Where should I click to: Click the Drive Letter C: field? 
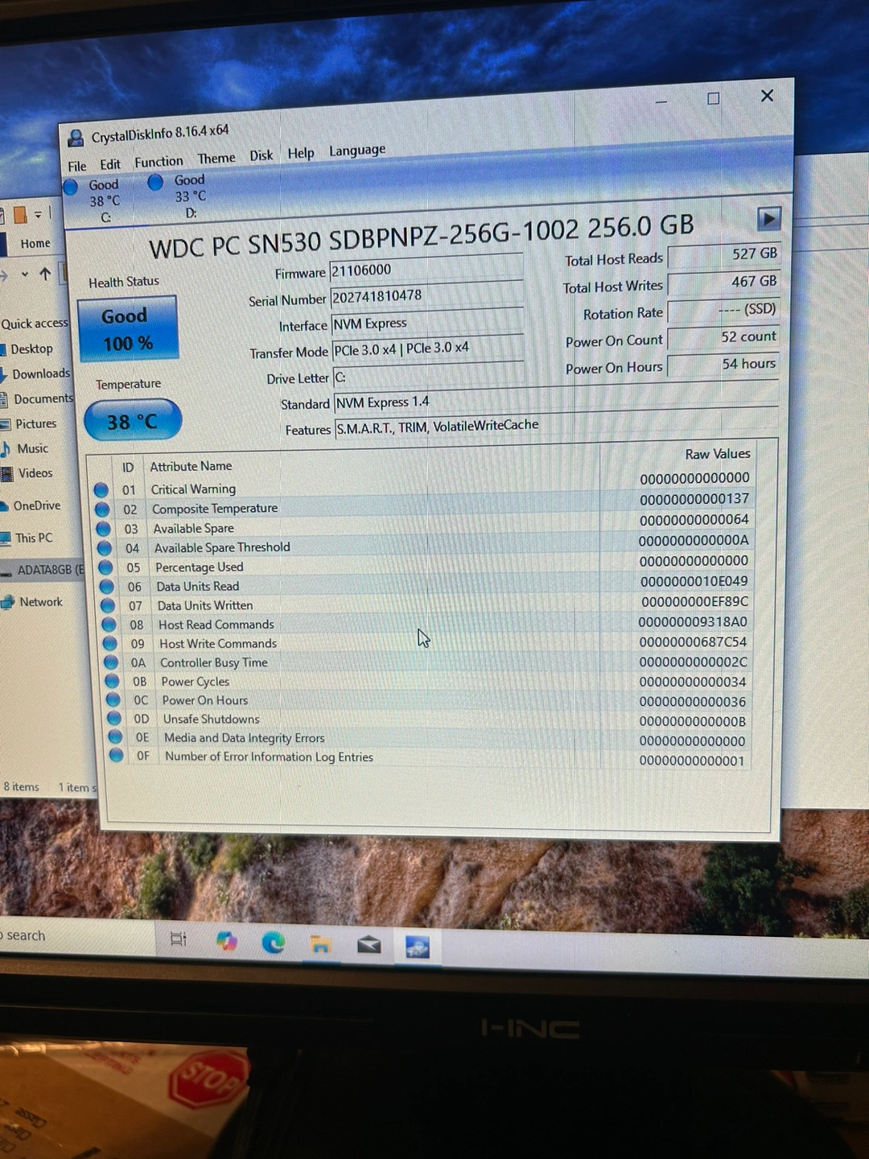point(429,376)
